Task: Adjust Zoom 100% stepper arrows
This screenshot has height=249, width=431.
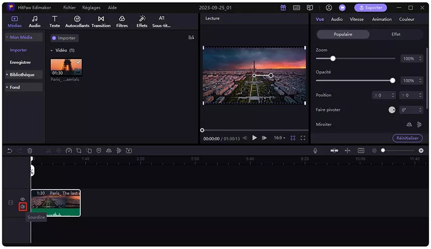Action: pos(420,58)
